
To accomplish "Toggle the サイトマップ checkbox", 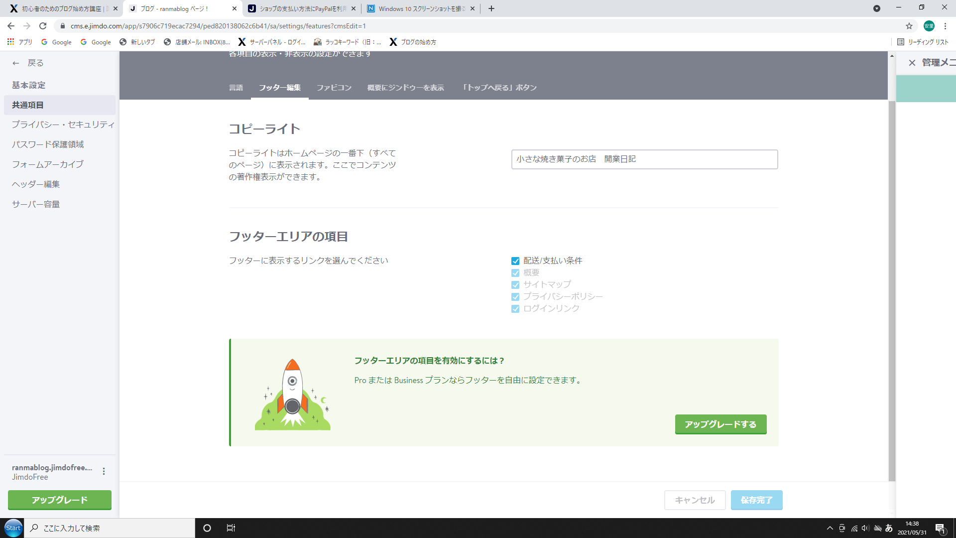I will click(515, 285).
